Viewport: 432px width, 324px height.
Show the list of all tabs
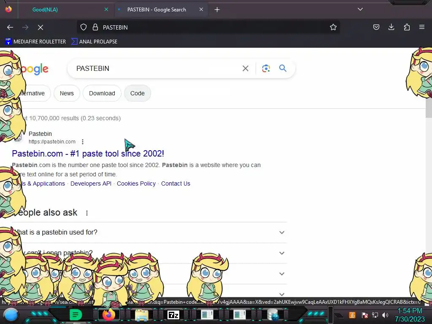[360, 9]
